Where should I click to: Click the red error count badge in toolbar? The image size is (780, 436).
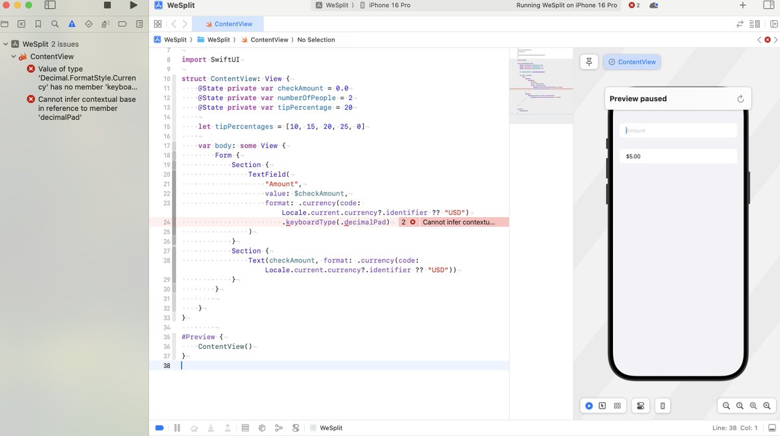634,5
